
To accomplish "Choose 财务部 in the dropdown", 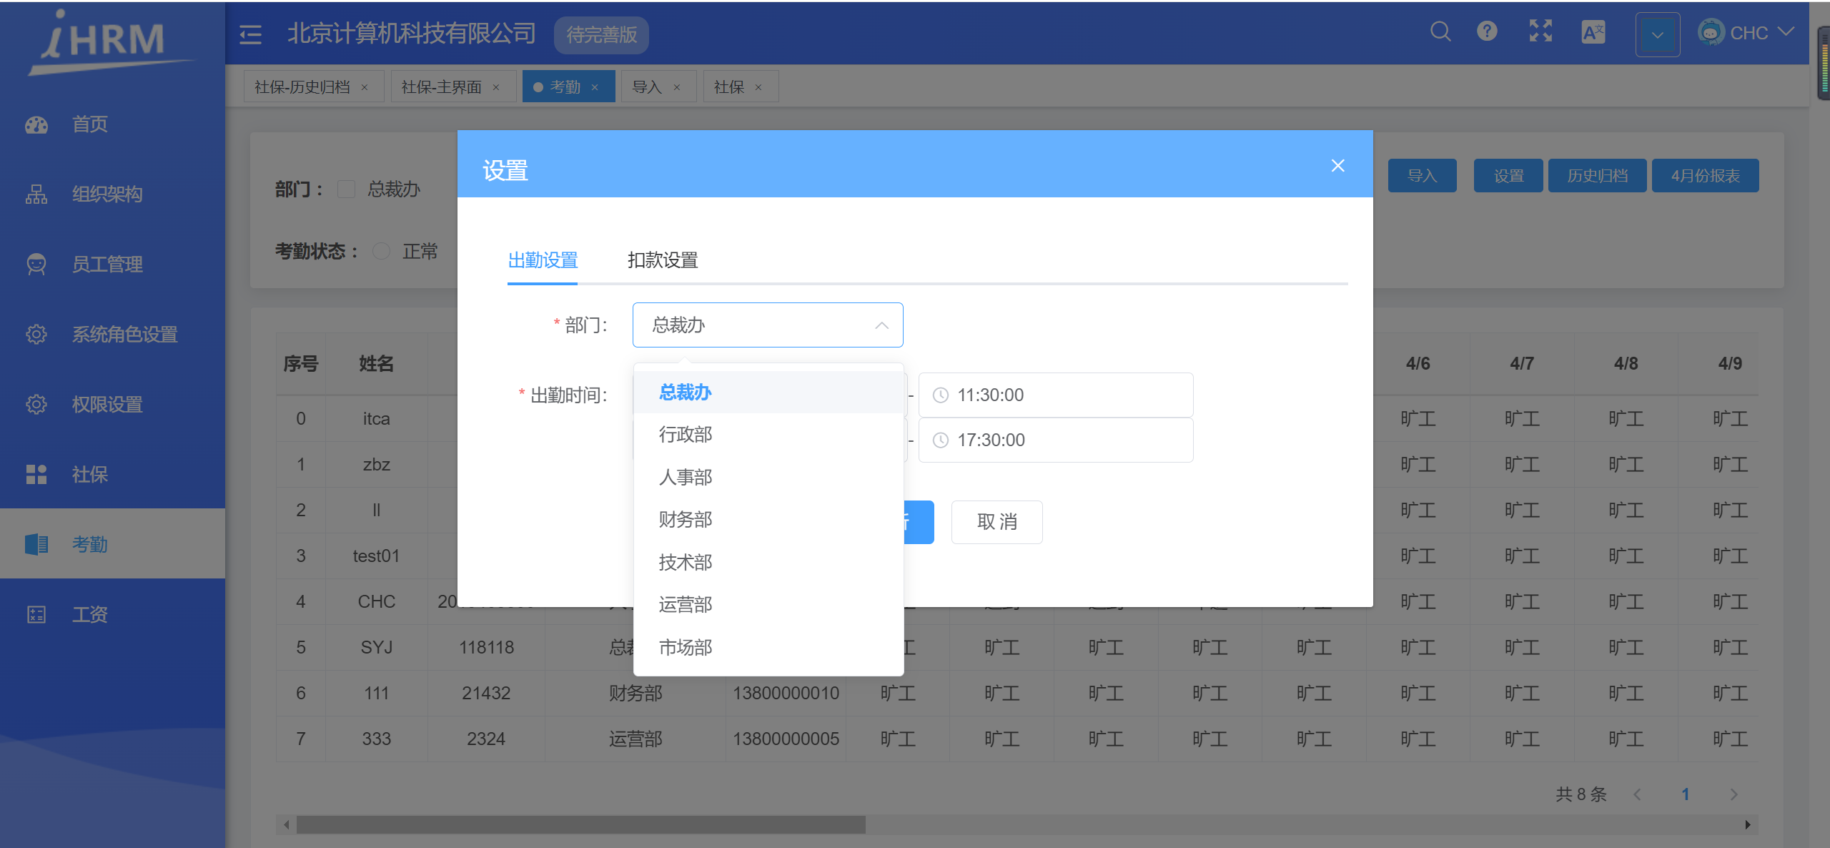I will point(768,520).
